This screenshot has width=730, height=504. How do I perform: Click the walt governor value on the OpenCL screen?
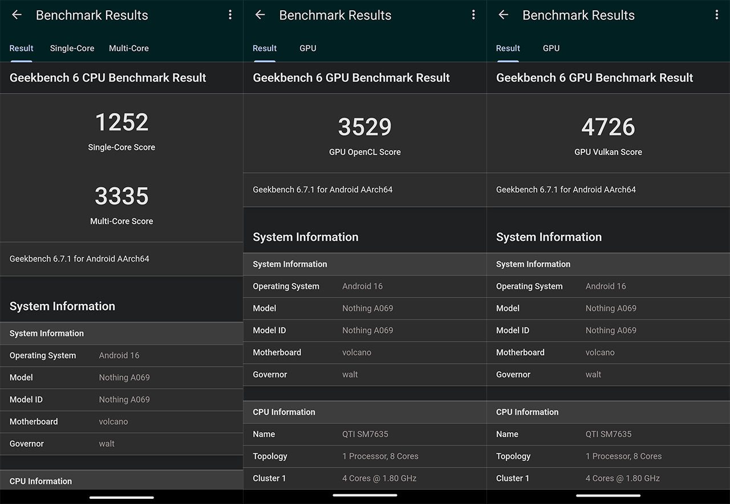(350, 375)
